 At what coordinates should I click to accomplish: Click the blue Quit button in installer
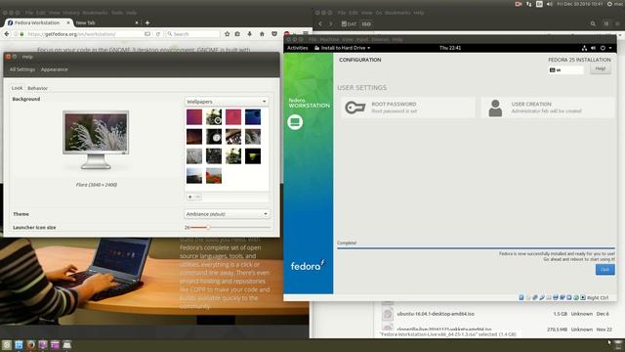(605, 270)
